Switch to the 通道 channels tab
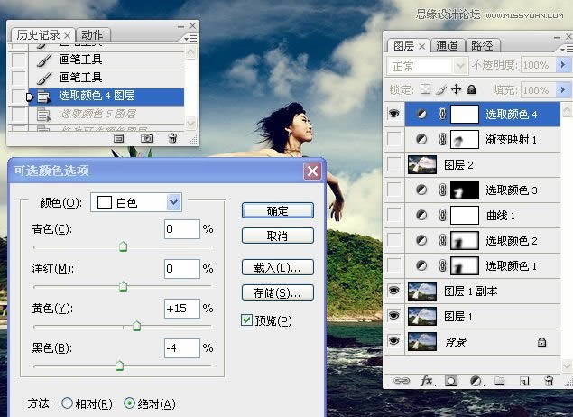 coord(447,45)
